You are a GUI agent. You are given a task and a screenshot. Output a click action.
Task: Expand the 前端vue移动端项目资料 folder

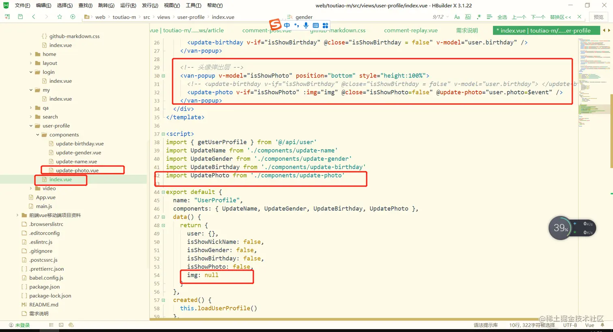tap(17, 215)
